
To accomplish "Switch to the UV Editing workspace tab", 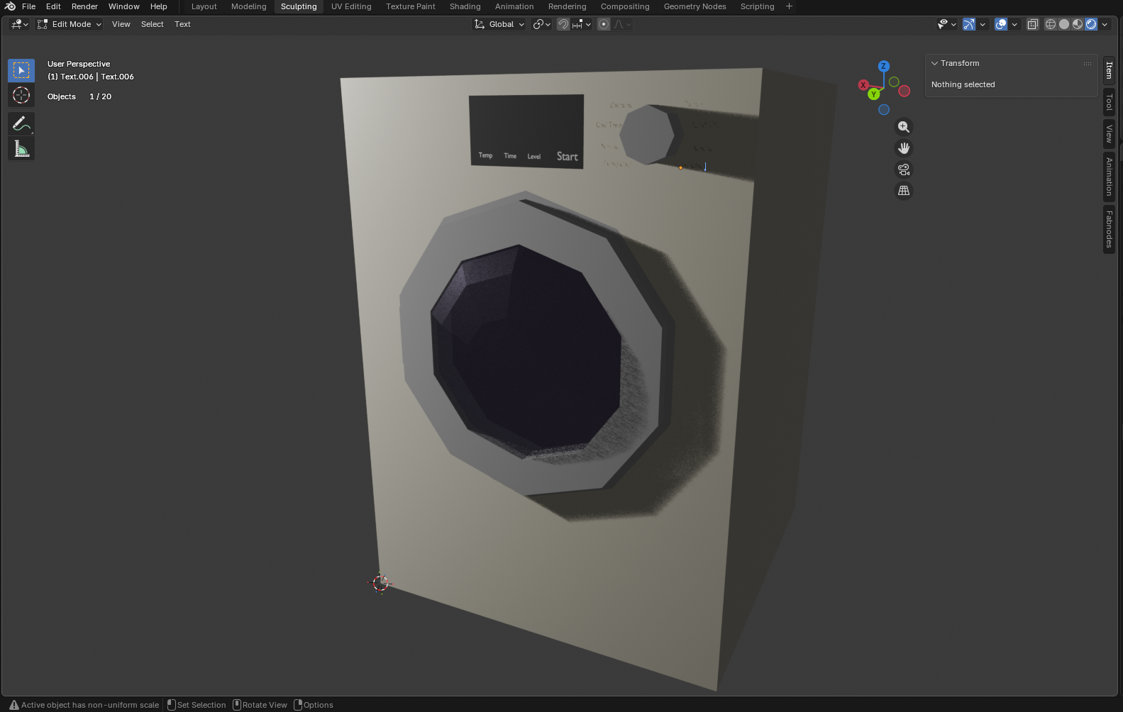I will pos(351,6).
